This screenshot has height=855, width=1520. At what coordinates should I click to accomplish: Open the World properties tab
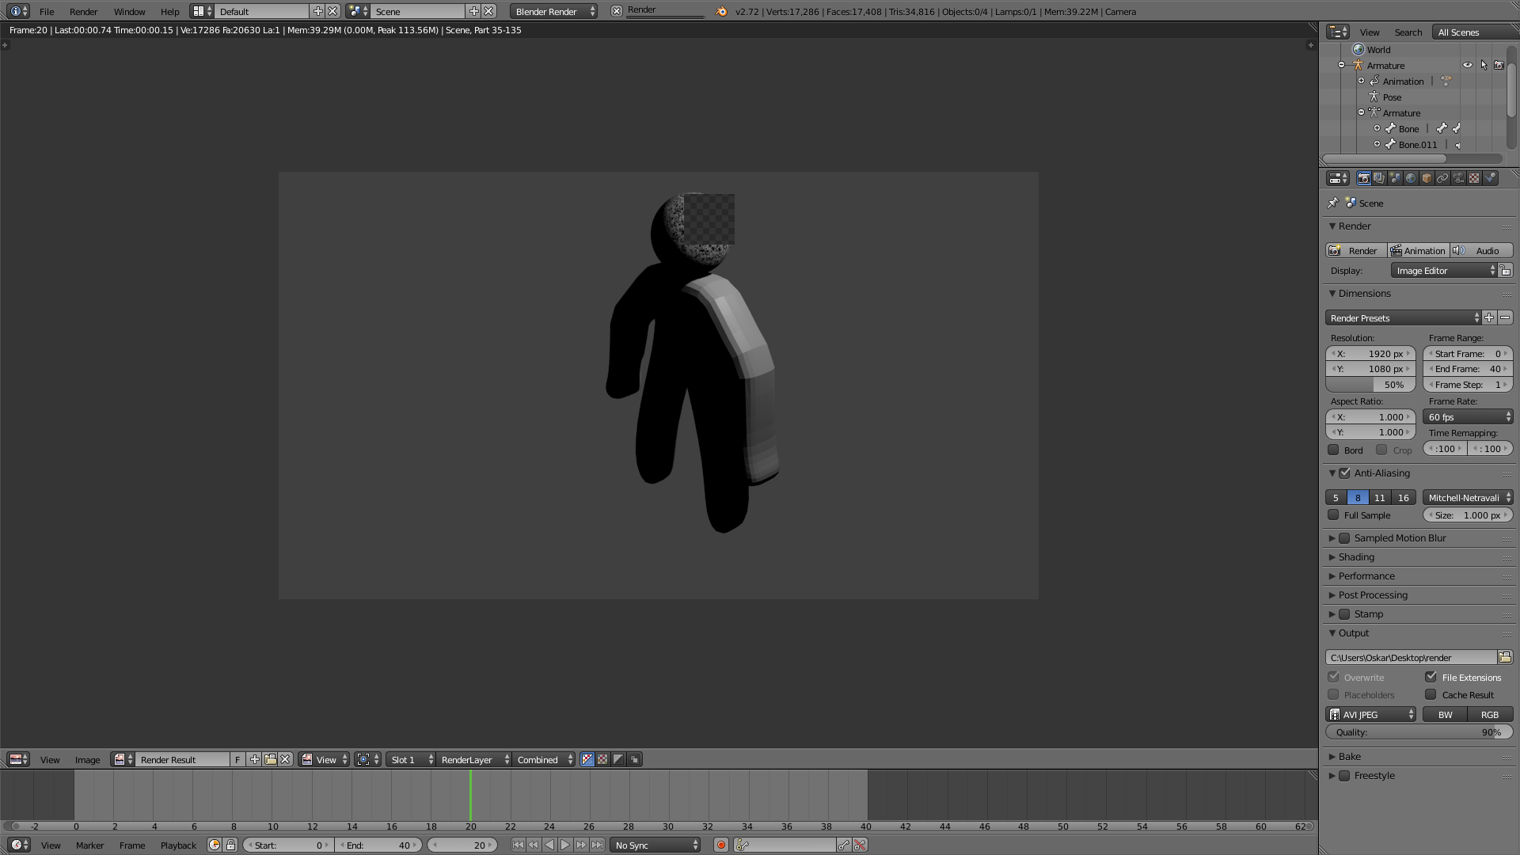click(1411, 178)
